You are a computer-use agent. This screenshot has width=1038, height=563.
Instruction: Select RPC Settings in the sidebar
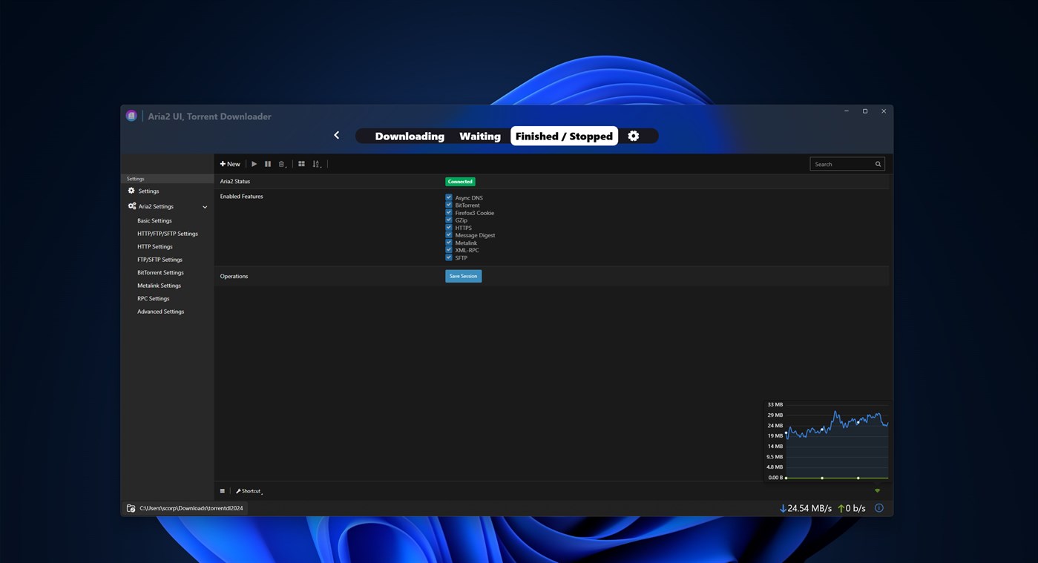point(153,298)
